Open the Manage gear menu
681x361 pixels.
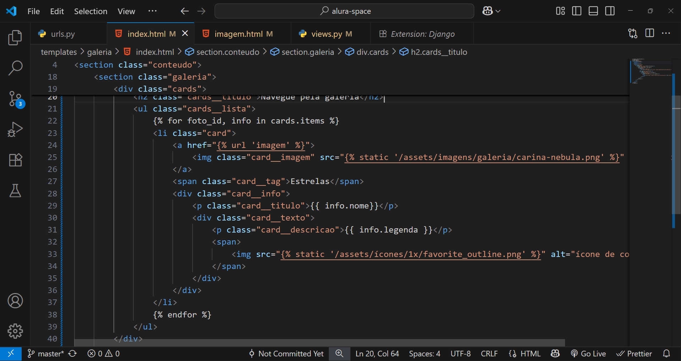coord(15,331)
